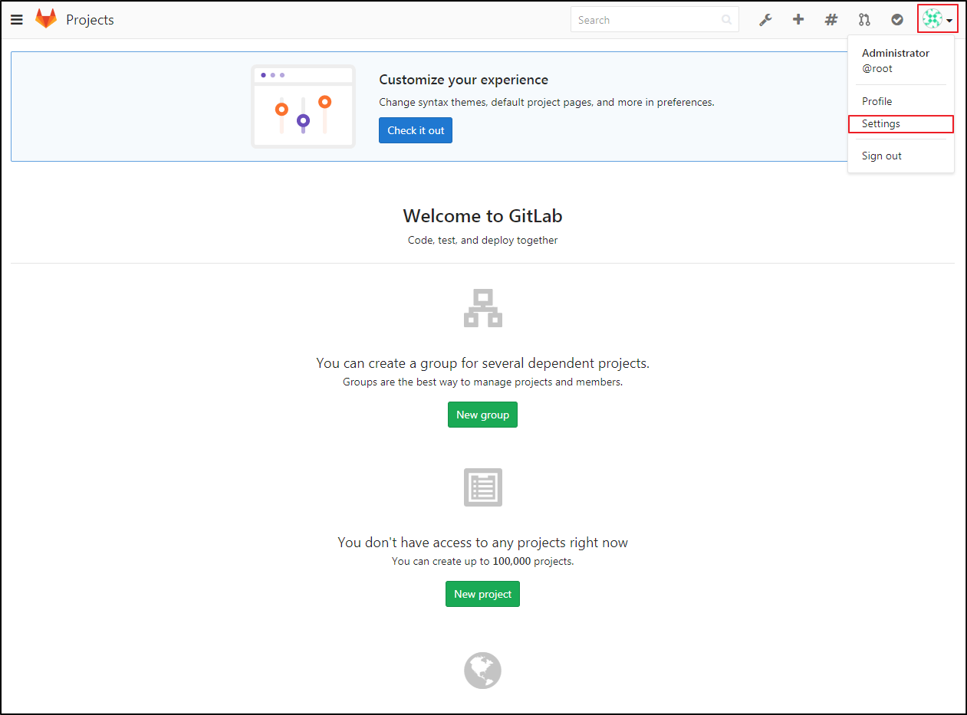This screenshot has height=715, width=967.
Task: Toggle the user avatar dropdown
Action: [938, 20]
